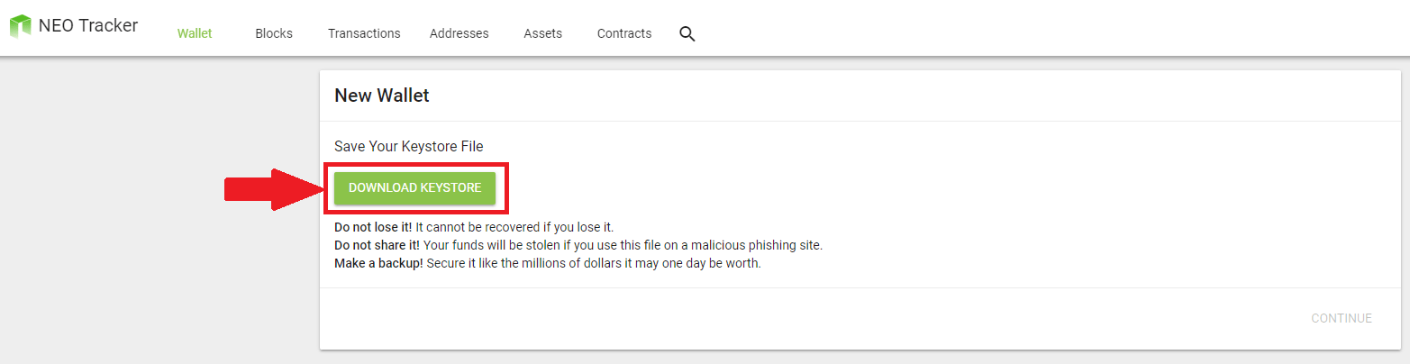
Task: Click the Download Keystore button
Action: tap(415, 187)
